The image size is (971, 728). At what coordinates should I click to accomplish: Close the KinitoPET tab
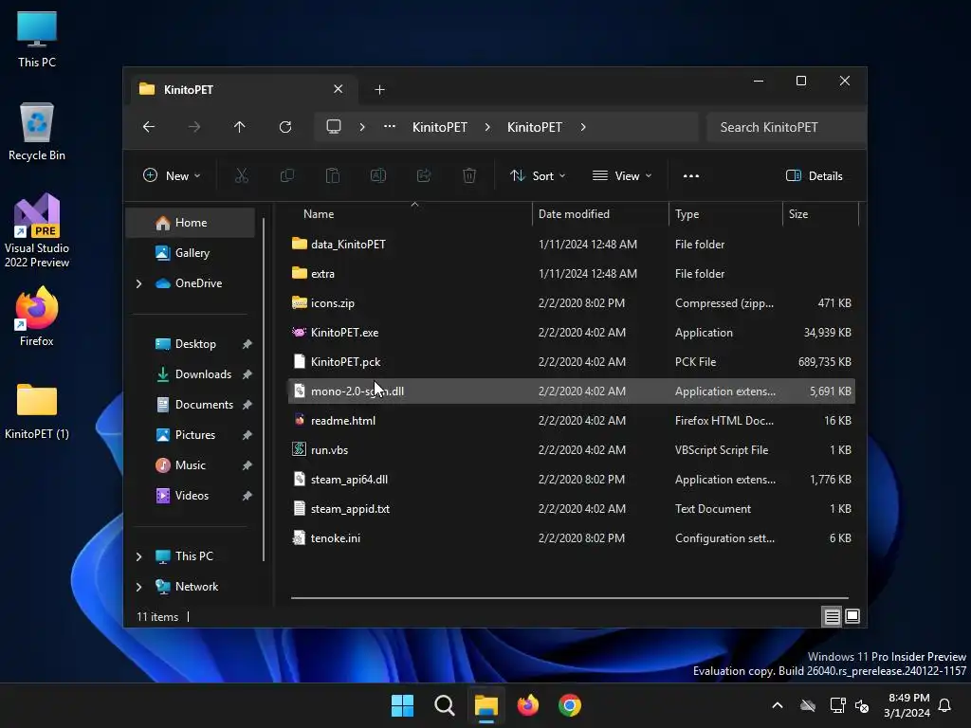(339, 89)
